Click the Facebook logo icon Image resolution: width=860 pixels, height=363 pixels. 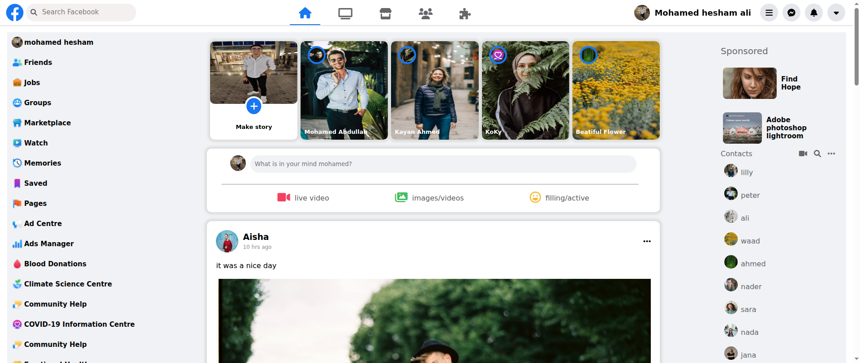(x=14, y=13)
